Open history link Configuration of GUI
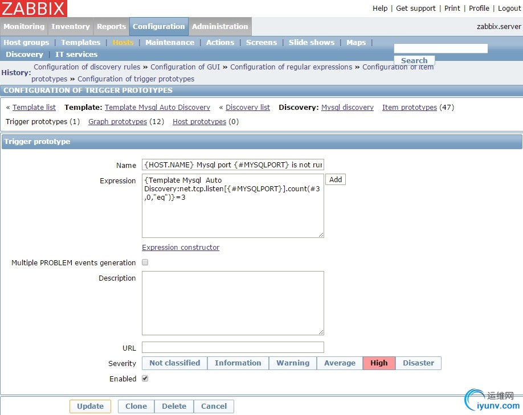The image size is (523, 415). point(185,67)
